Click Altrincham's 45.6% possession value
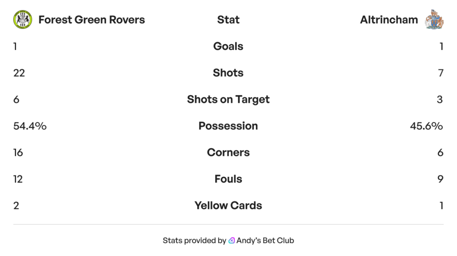Viewport: 457px width, 256px height. pos(426,126)
